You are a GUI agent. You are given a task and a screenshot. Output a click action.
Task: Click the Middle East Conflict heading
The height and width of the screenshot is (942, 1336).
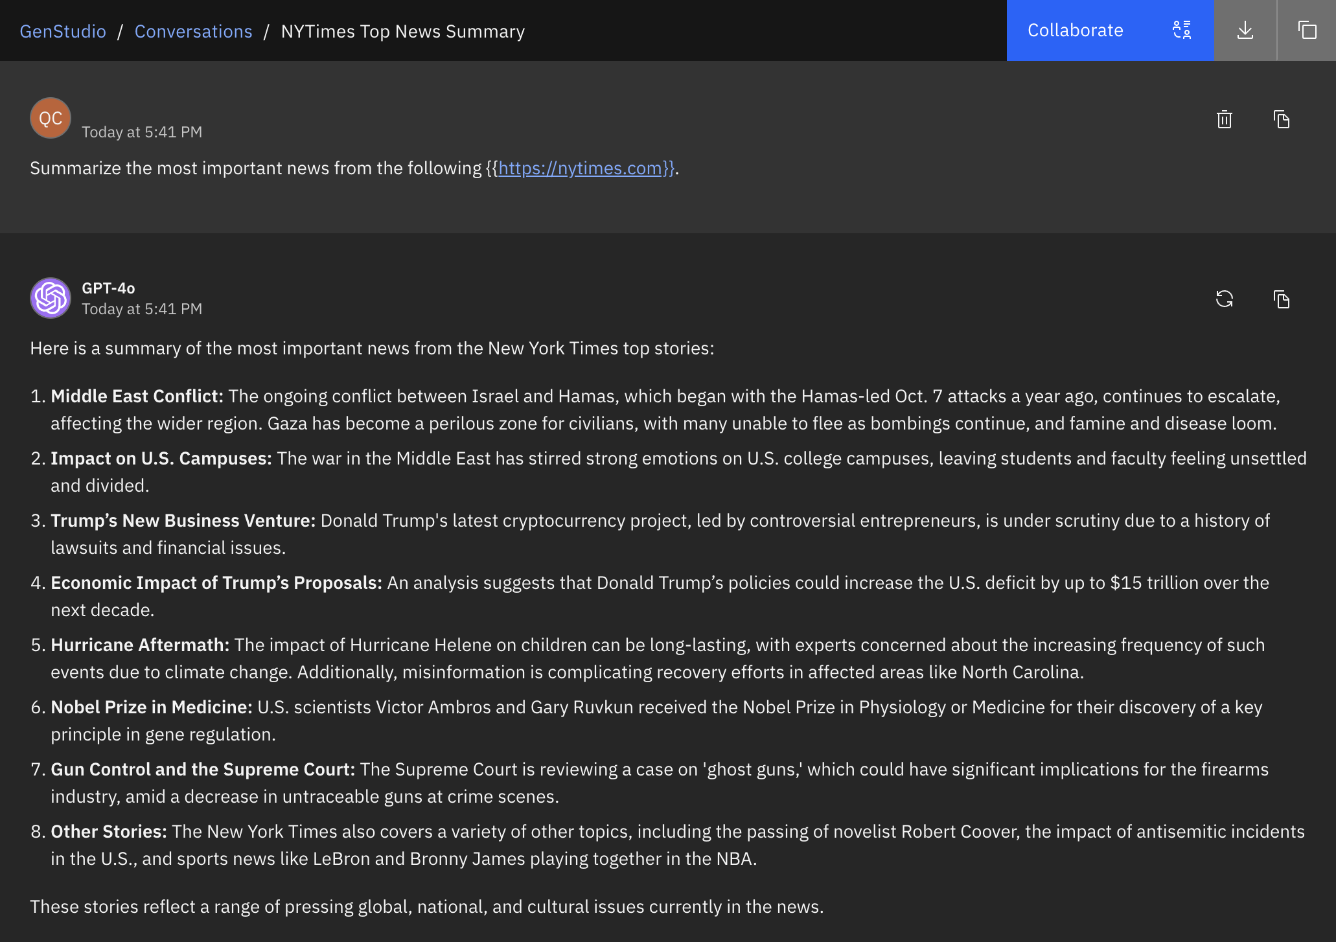coord(137,396)
